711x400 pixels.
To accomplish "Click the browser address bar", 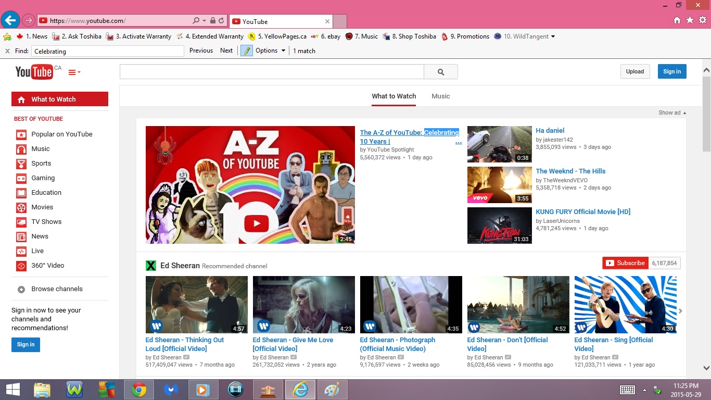I will pyautogui.click(x=120, y=21).
